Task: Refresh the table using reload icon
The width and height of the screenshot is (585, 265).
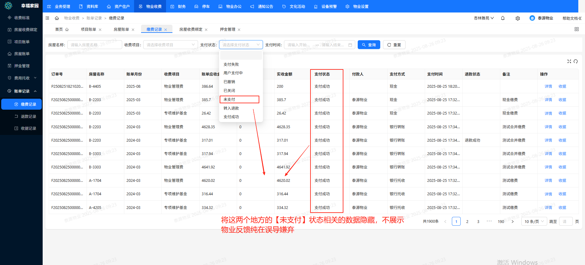Action: 576,62
